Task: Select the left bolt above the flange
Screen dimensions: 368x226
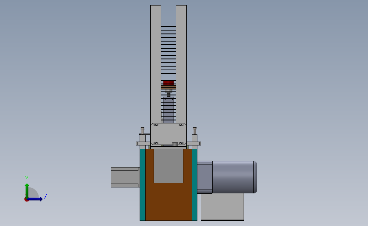Action: click(143, 130)
